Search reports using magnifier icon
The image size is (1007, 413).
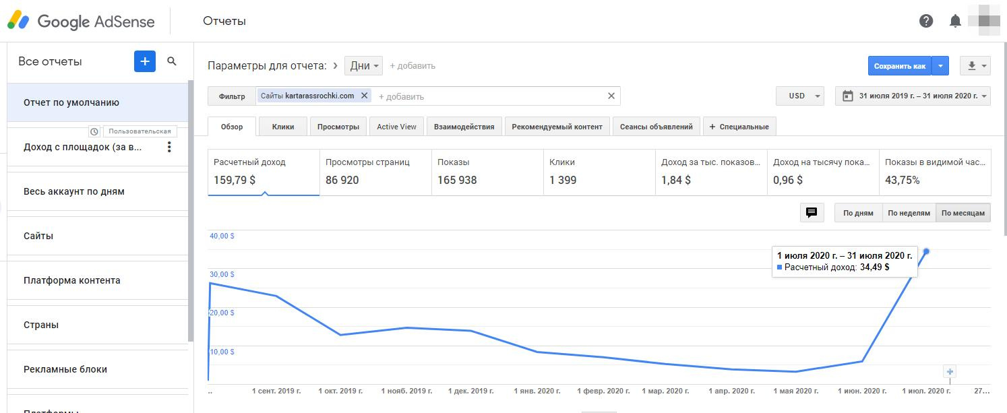click(x=172, y=61)
